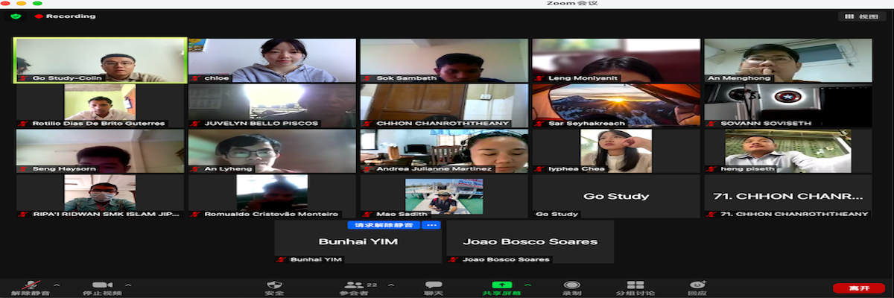Screen dimensions: 894x298
Task: Click the Security (安全) shield icon
Action: pos(274,285)
